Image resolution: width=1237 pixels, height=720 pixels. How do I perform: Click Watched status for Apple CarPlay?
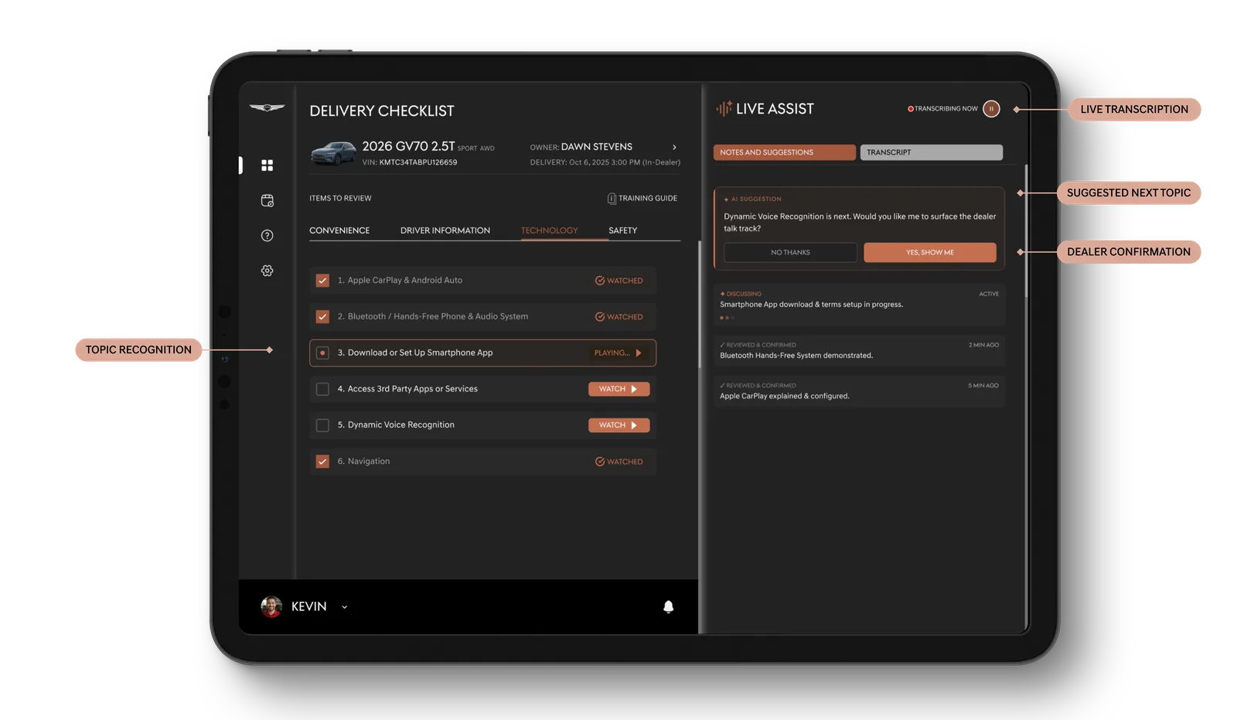click(x=618, y=281)
